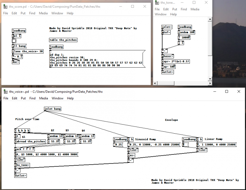Open Help menu in thx_voice~ window

pyautogui.click(x=70, y=98)
